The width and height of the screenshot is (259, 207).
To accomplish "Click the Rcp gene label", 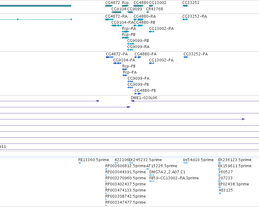I will coord(125,3).
